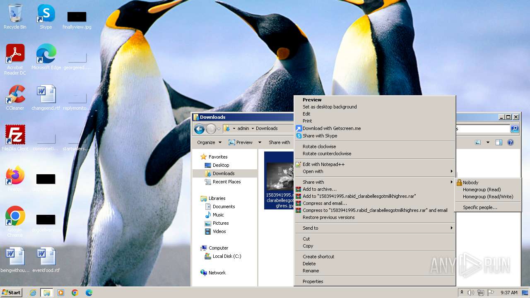Toggle the preview pane button

point(499,142)
